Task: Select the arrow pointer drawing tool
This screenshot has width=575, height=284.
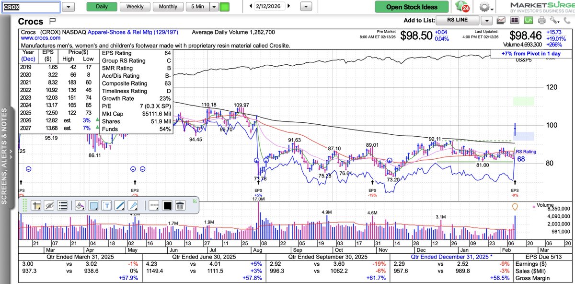Action: (x=134, y=206)
